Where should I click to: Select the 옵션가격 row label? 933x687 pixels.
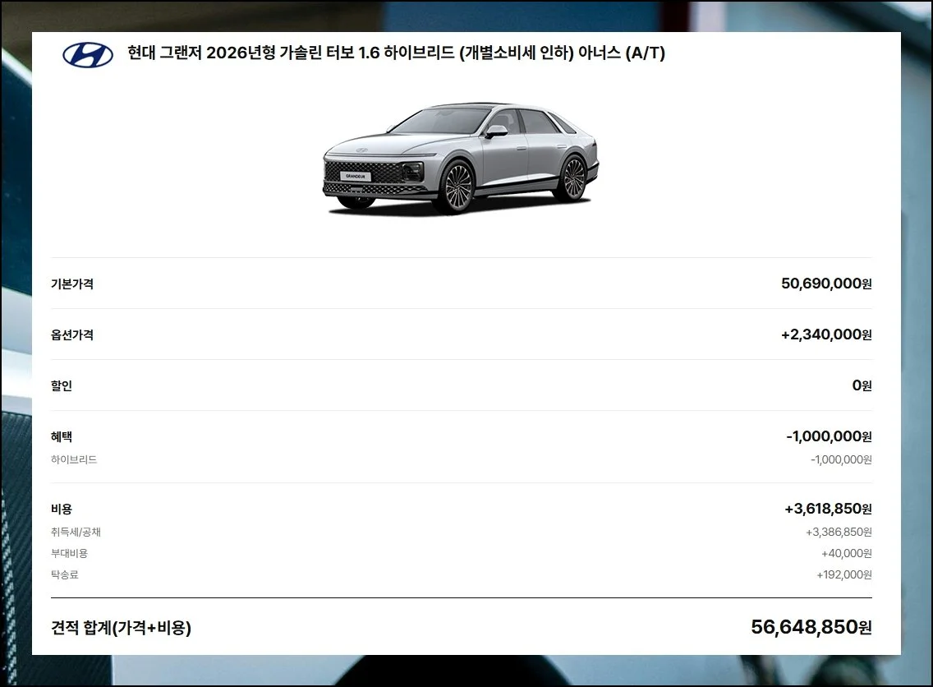pos(72,335)
